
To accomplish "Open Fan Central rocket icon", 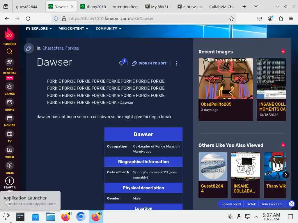I will coord(10,62).
